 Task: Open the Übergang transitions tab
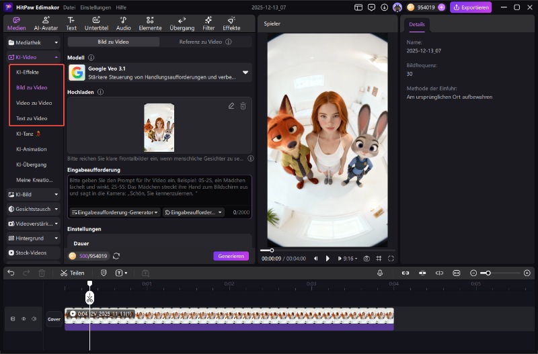pos(182,24)
